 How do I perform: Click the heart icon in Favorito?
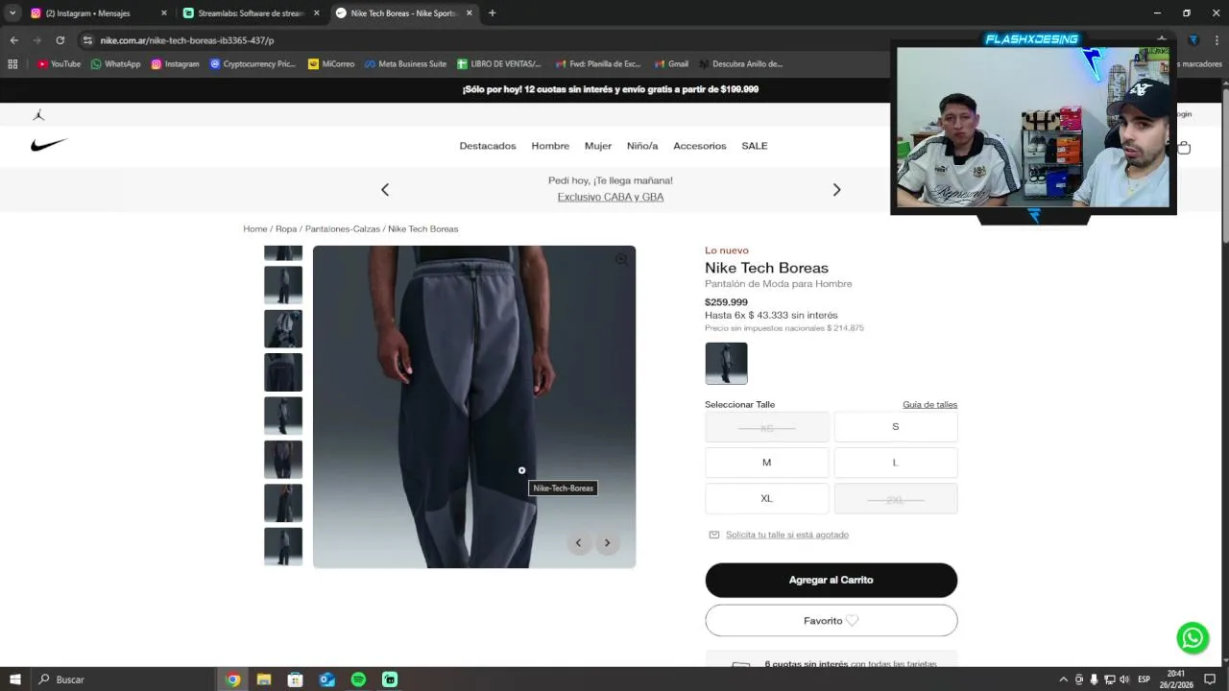point(852,621)
